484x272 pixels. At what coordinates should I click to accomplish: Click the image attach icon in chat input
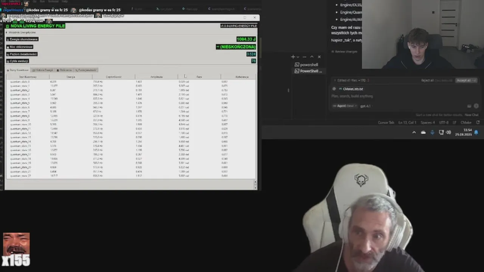(x=469, y=106)
